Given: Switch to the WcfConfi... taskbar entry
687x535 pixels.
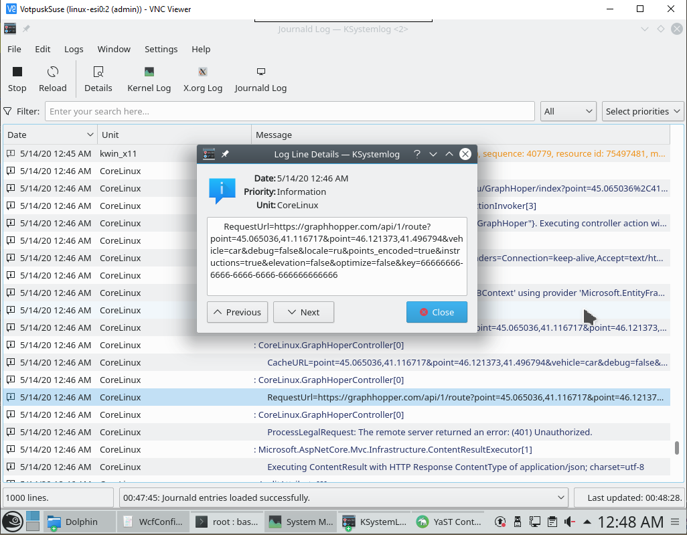Looking at the screenshot, I should click(153, 522).
